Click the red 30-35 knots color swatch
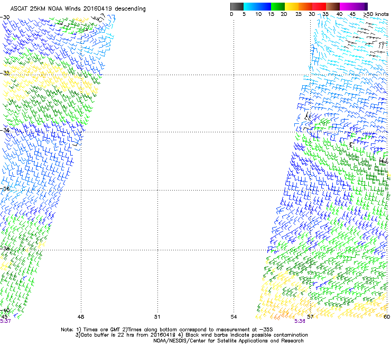Image resolution: width=391 pixels, height=344 pixels. [319, 6]
